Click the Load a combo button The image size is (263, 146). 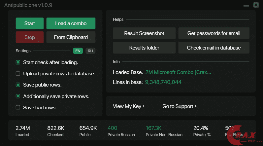point(71,23)
